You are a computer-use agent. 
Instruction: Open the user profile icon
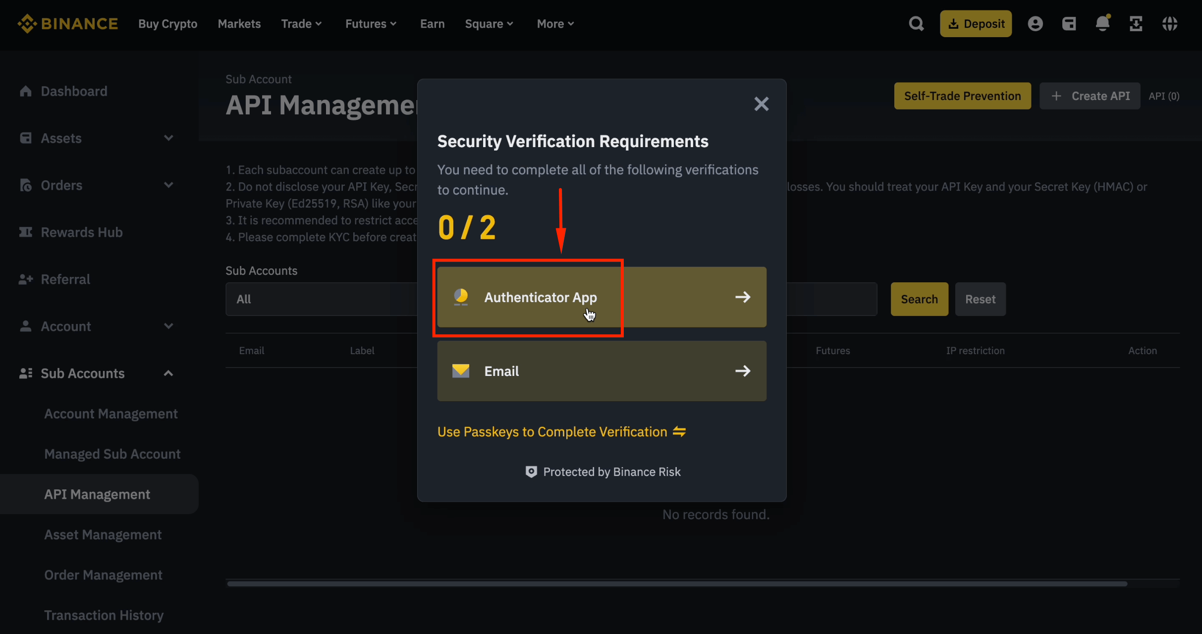1035,23
